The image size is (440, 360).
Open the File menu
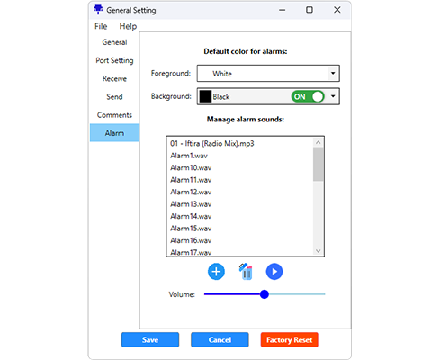pyautogui.click(x=101, y=26)
